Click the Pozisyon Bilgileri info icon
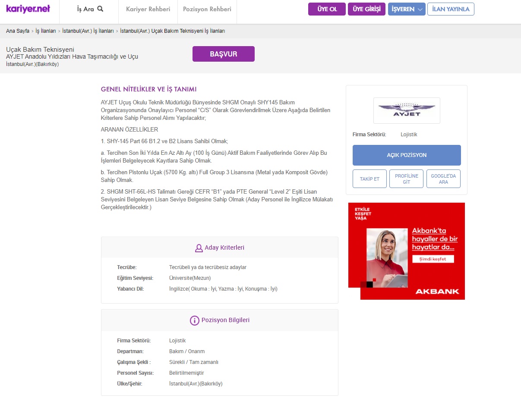This screenshot has width=521, height=398. pyautogui.click(x=194, y=320)
